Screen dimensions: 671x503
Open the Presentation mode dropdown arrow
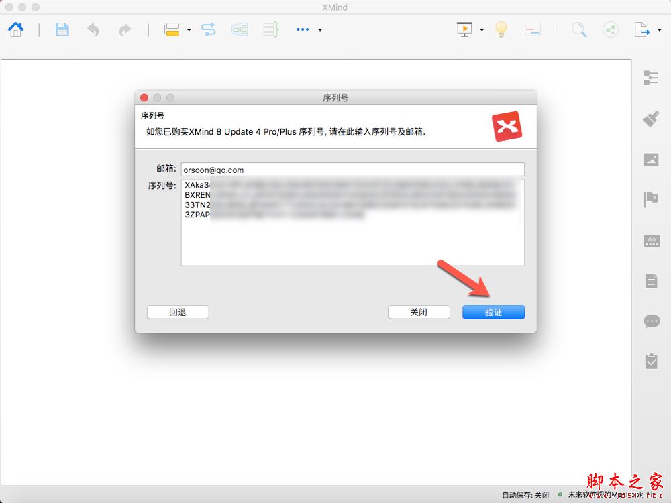(x=482, y=30)
